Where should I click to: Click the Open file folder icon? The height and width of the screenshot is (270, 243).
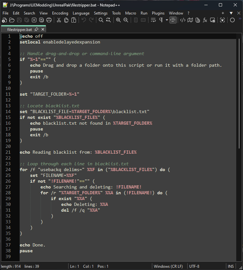(x=12, y=20)
